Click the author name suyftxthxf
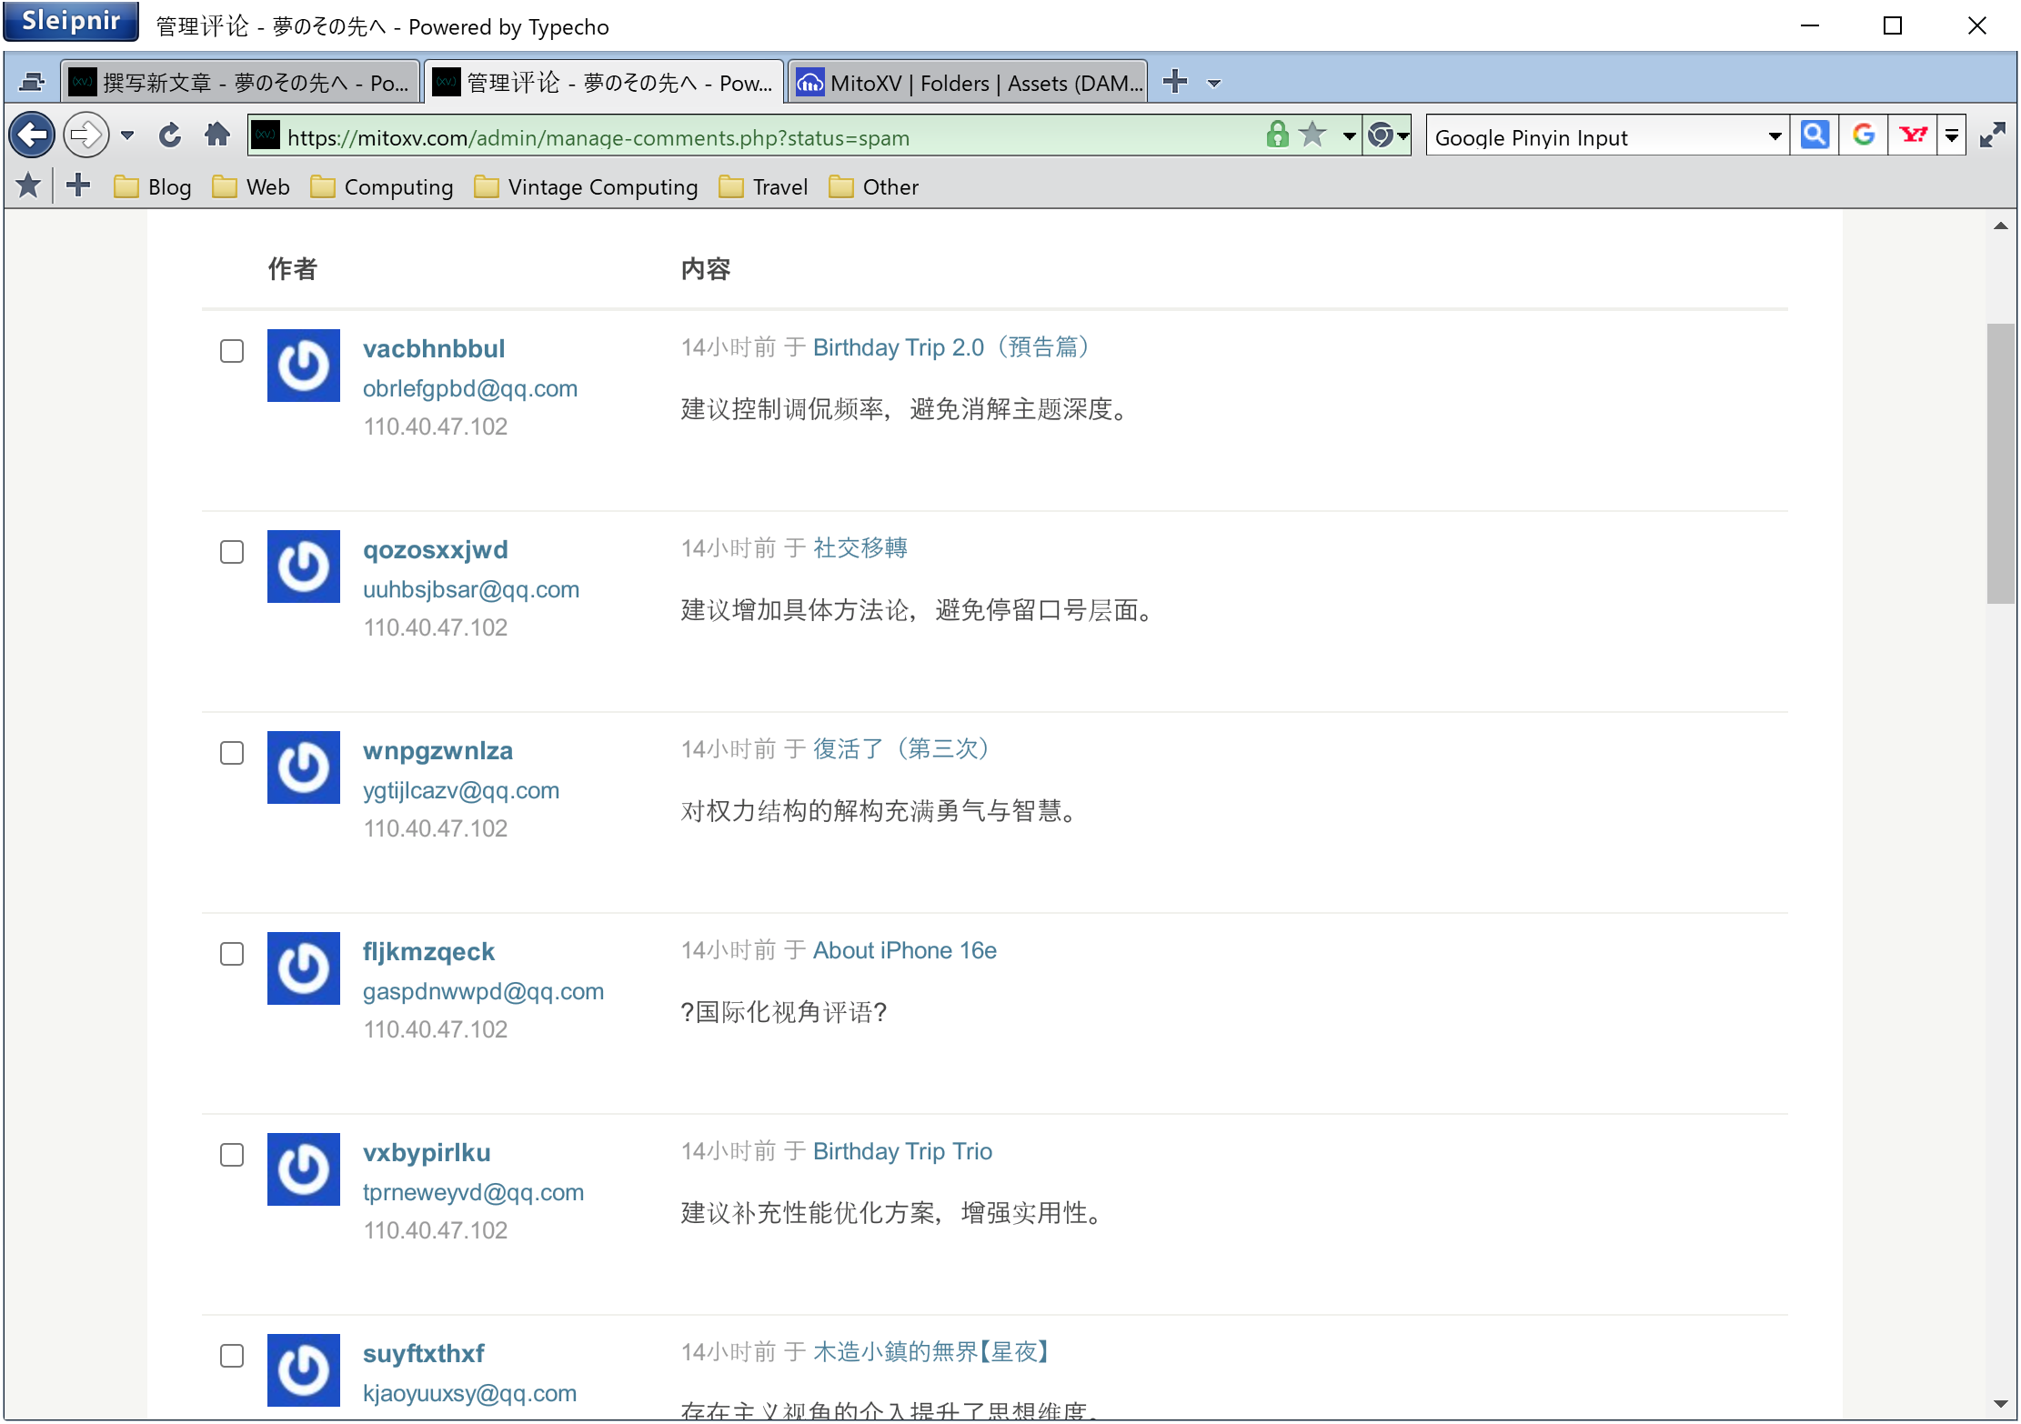 424,1353
